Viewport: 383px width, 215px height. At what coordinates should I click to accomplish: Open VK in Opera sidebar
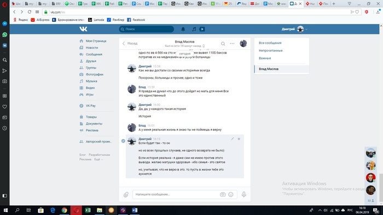point(4,45)
